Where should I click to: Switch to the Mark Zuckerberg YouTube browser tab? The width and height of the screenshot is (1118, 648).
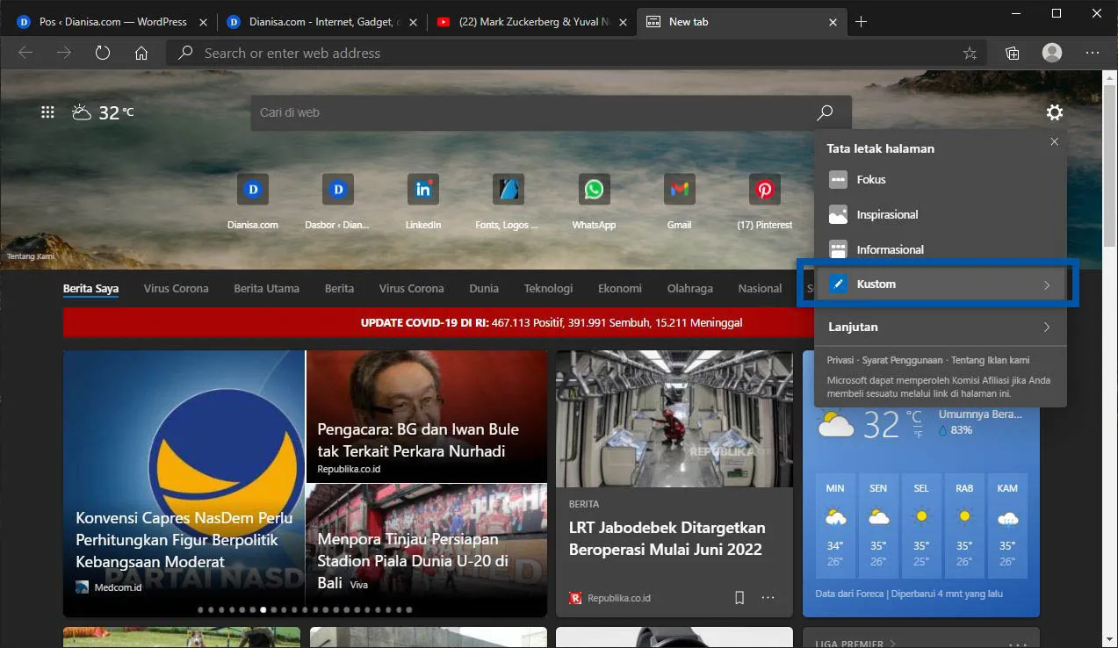click(525, 21)
